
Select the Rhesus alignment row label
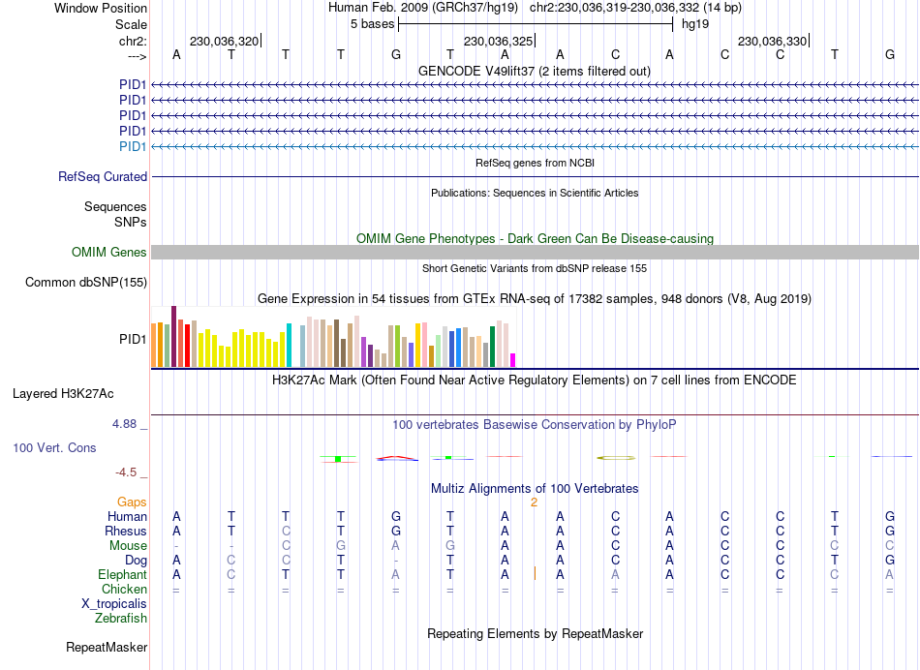126,532
